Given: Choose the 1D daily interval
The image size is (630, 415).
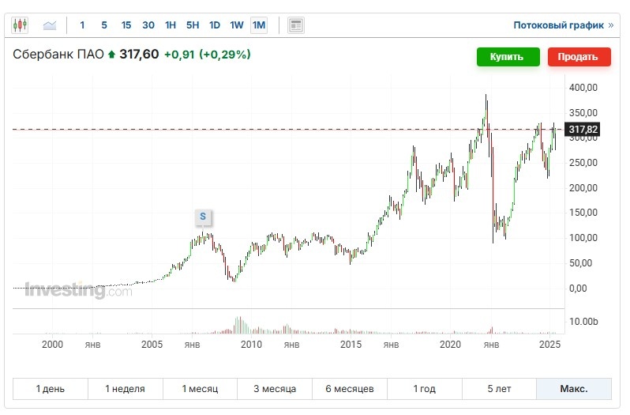Looking at the screenshot, I should click(215, 25).
